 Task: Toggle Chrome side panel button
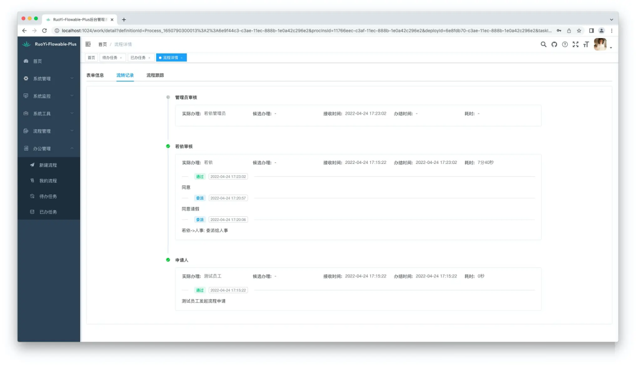coord(591,31)
